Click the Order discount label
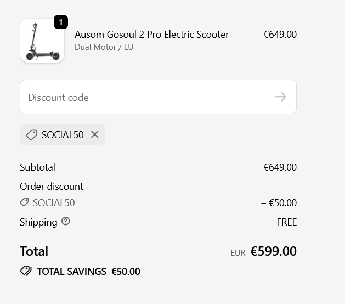This screenshot has height=304, width=345. 52,187
